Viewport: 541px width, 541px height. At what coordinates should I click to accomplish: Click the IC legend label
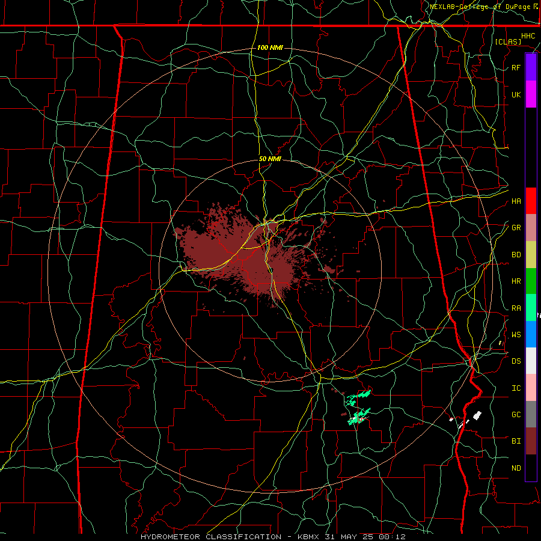click(x=516, y=388)
